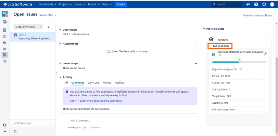Click the browse link for attachments
Screen dimensions: 278x136
click(x=143, y=51)
